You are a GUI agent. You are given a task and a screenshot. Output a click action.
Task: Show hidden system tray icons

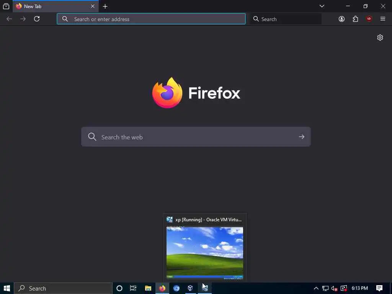[316, 288]
